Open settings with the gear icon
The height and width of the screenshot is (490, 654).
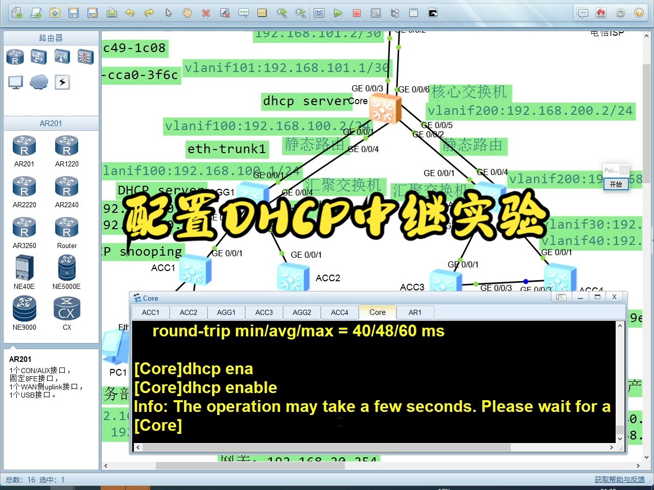click(x=620, y=13)
